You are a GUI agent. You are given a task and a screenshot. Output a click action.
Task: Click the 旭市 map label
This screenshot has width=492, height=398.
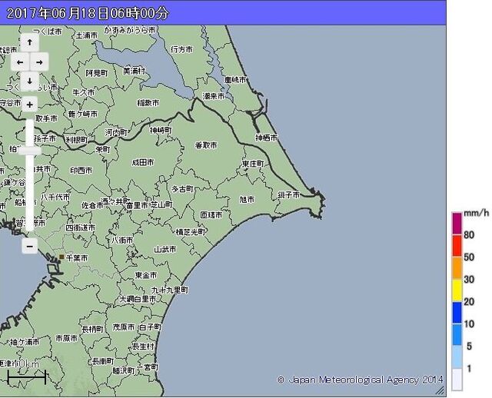(247, 199)
